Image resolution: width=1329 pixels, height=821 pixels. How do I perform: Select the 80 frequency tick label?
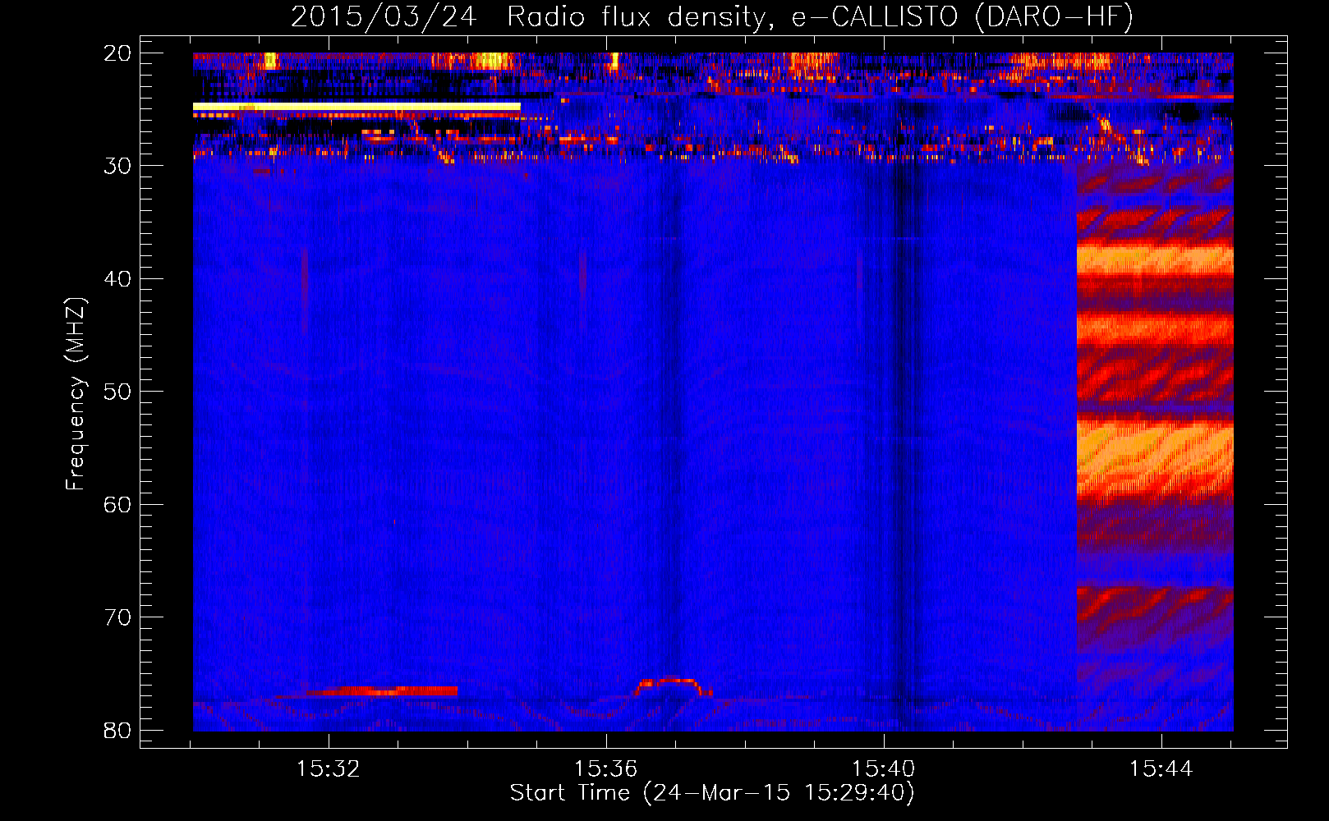click(x=117, y=731)
